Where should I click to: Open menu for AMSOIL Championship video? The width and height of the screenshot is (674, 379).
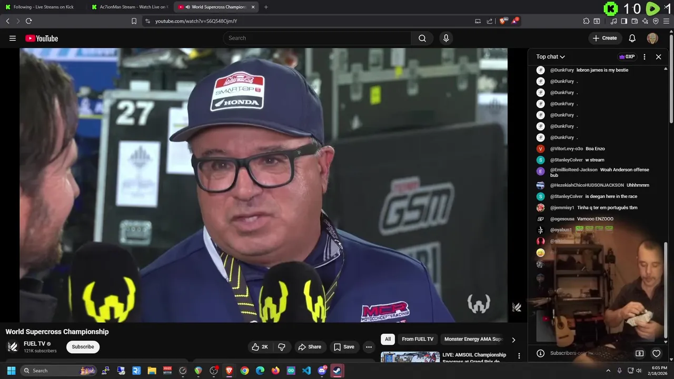[x=519, y=356]
